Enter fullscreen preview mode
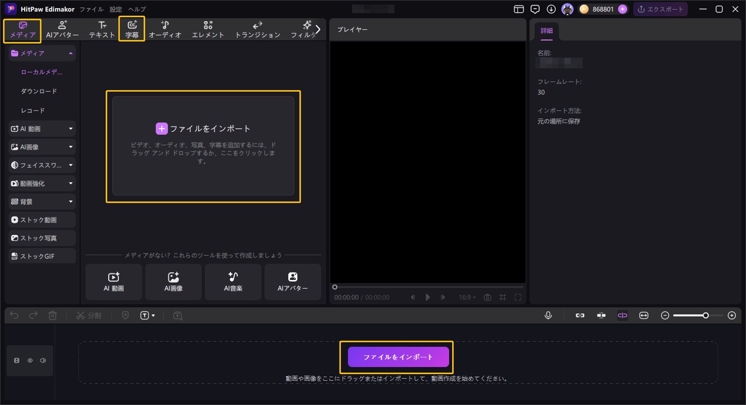This screenshot has height=405, width=746. coord(518,297)
